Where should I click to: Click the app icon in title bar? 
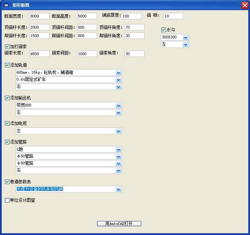coord(6,5)
